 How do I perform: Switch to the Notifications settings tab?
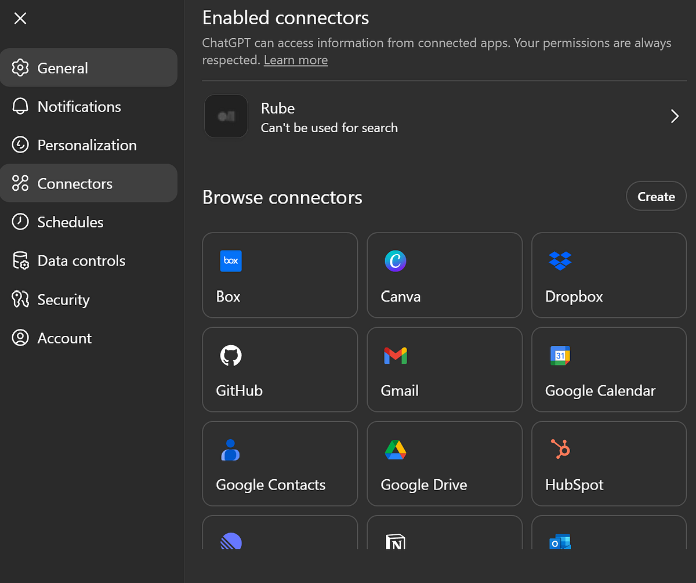79,107
